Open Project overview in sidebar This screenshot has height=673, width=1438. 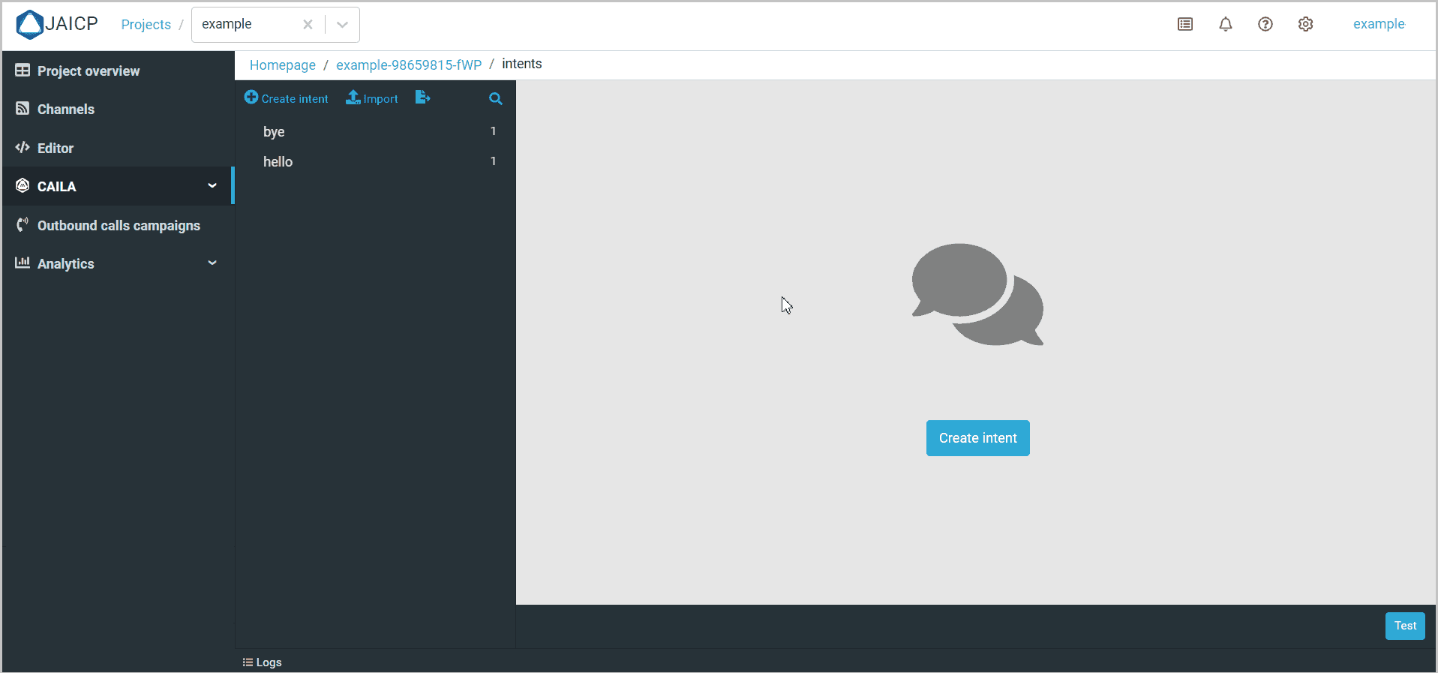(88, 71)
